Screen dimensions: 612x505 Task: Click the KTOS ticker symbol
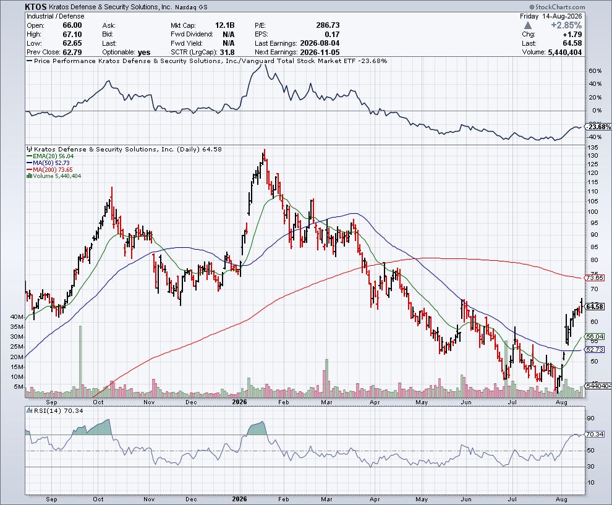[x=36, y=7]
